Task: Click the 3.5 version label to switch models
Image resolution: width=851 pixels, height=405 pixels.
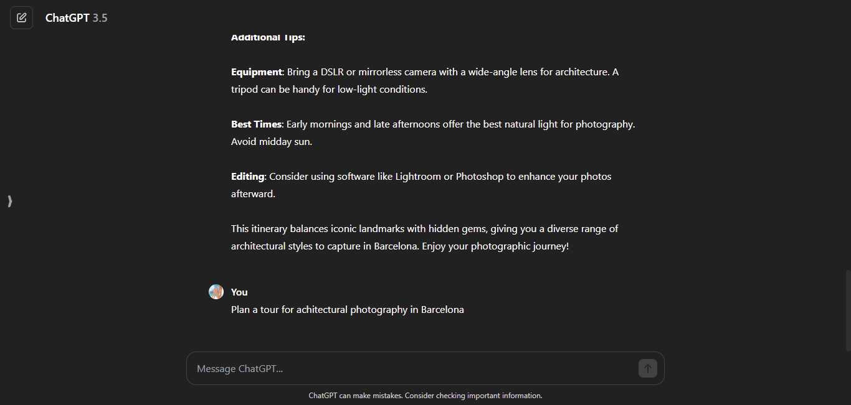Action: pos(100,17)
